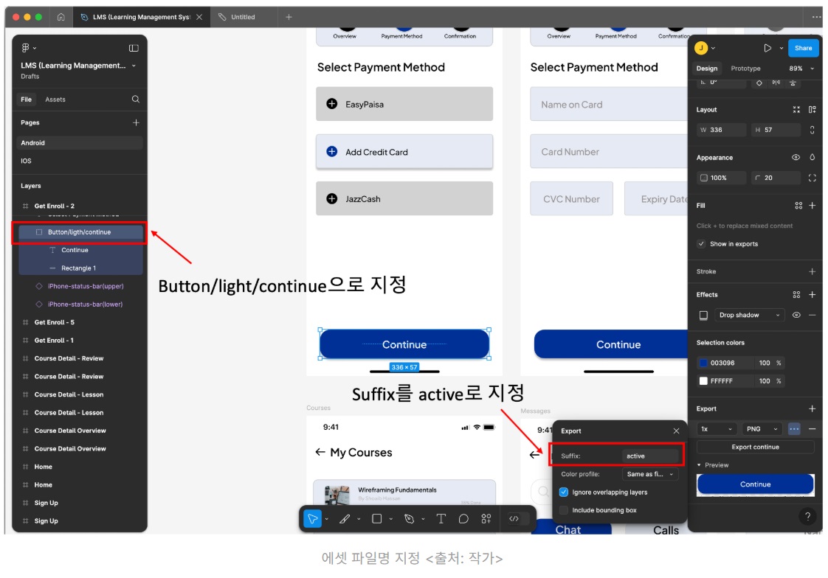Viewport: 828px width, 578px height.
Task: Open the Figma main menu icon
Action: coord(25,48)
